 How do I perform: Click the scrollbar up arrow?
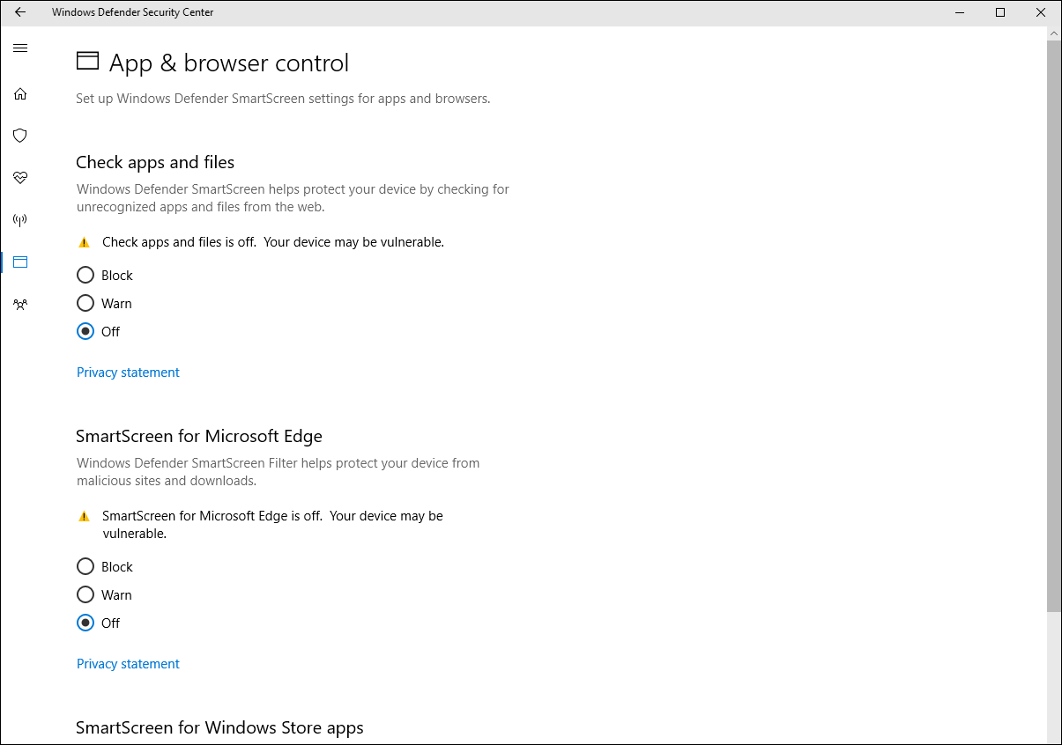[x=1054, y=33]
